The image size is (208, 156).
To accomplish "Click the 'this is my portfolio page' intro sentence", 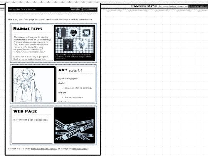I will click(50, 20).
